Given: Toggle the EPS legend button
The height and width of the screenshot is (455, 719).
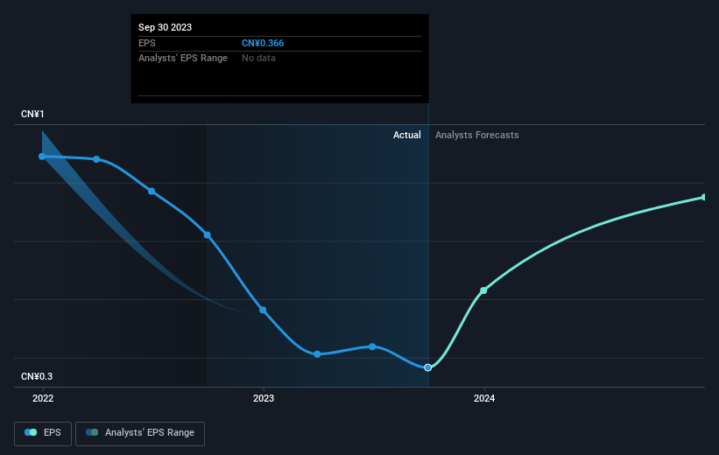Looking at the screenshot, I should coord(43,433).
